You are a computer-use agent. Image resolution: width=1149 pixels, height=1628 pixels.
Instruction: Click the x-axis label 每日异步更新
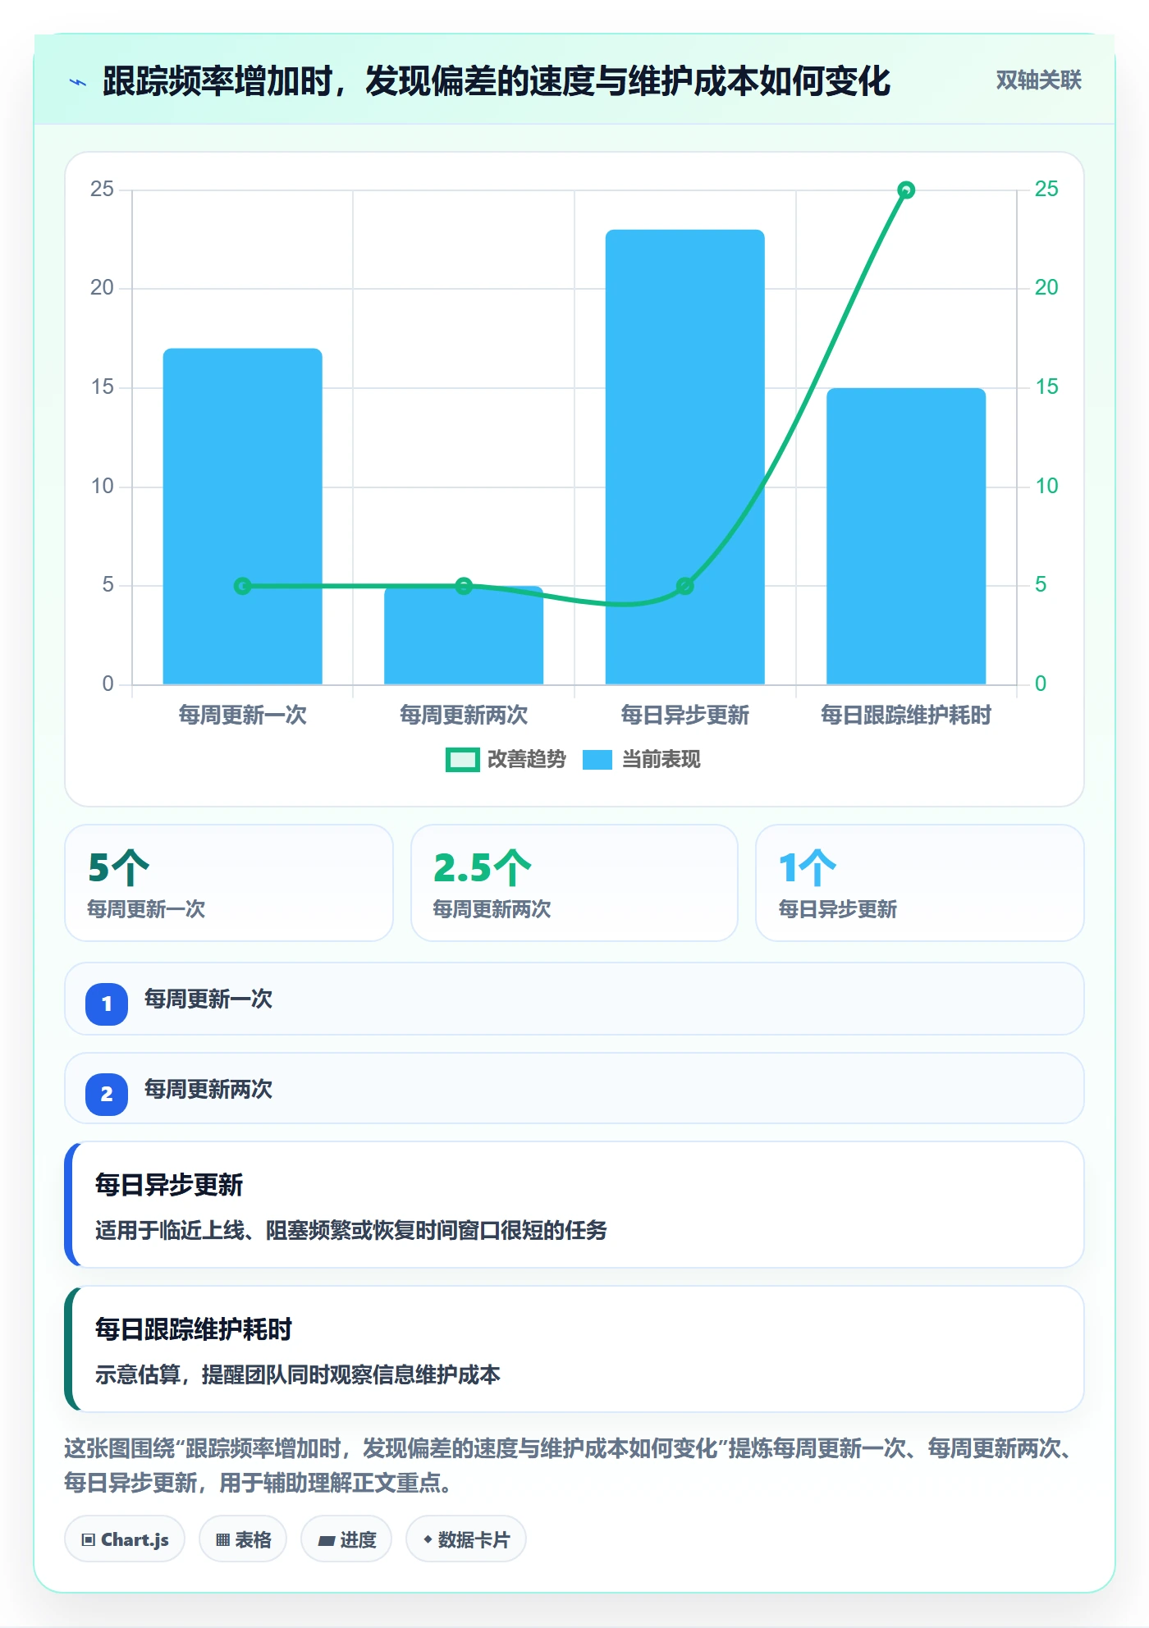[x=685, y=716]
